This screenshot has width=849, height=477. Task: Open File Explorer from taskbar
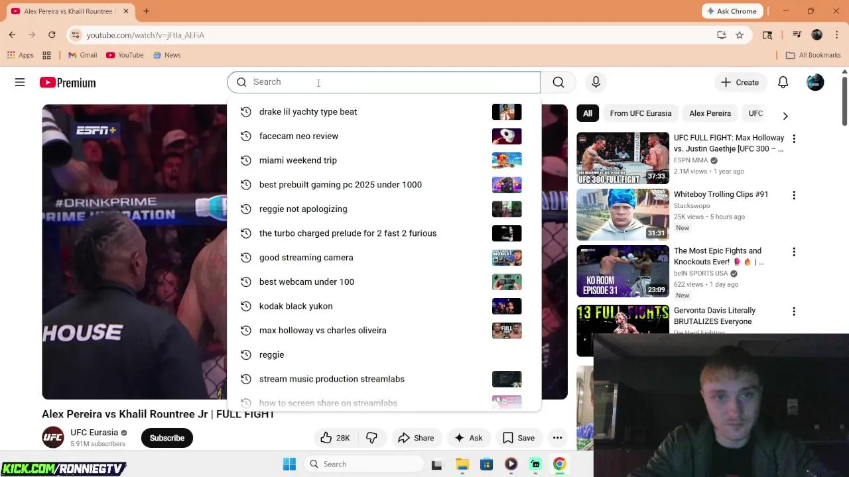tap(462, 464)
